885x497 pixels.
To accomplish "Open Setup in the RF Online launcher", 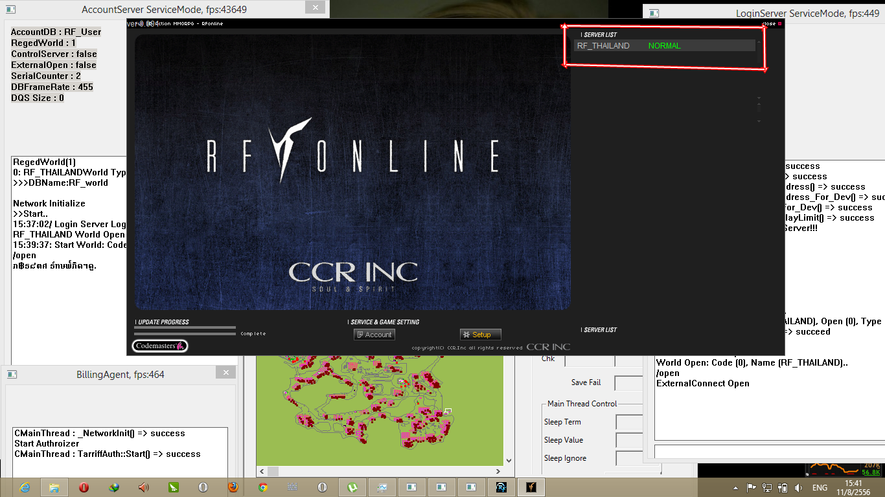I will point(481,335).
